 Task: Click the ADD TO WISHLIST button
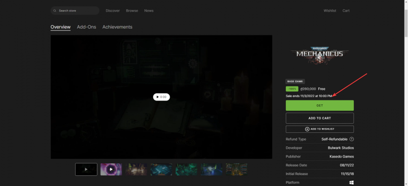pos(319,129)
